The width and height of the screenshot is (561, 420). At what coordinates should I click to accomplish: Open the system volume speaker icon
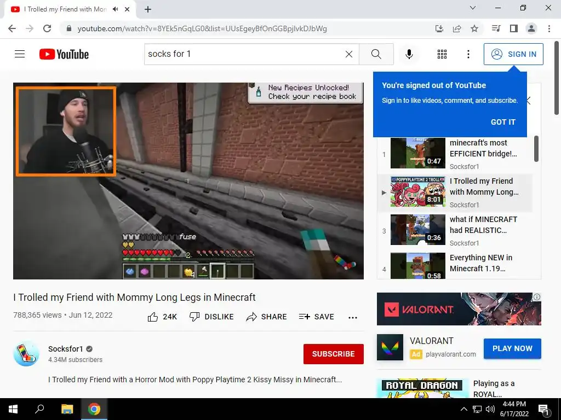coord(490,409)
